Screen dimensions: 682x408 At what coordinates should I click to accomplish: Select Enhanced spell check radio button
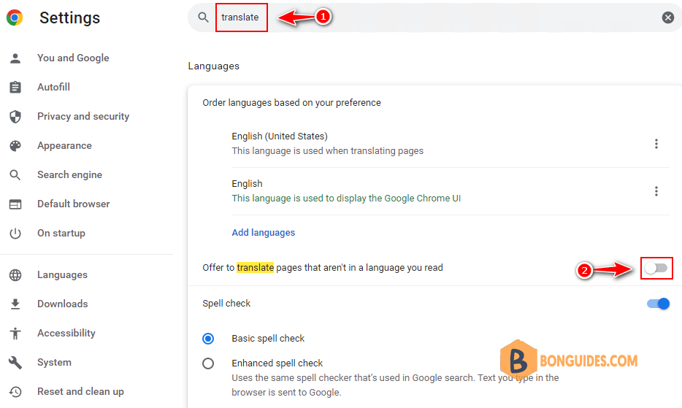pyautogui.click(x=208, y=363)
